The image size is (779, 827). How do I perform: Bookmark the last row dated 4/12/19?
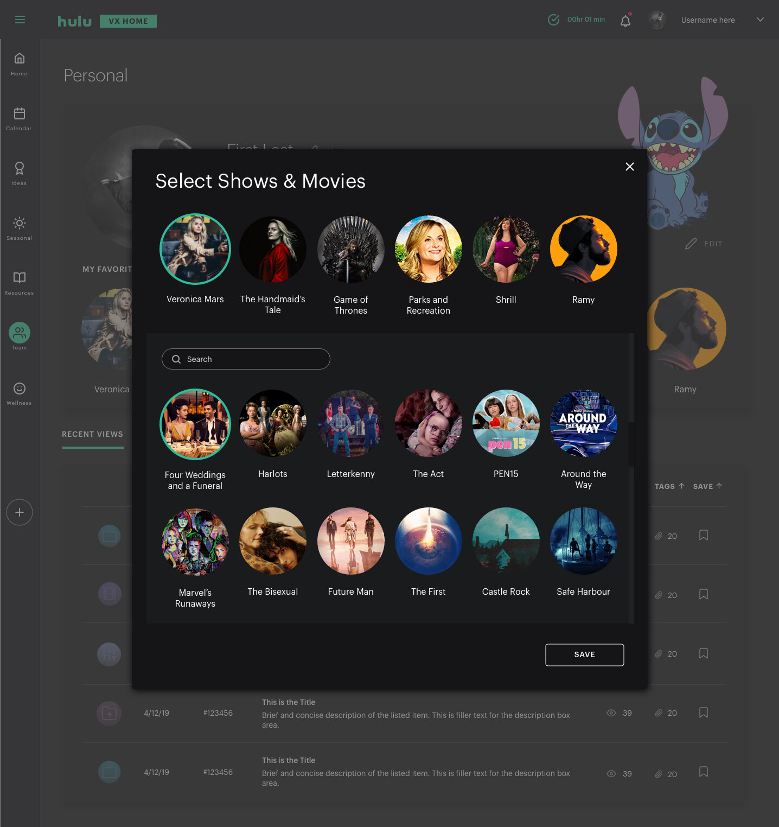[704, 772]
